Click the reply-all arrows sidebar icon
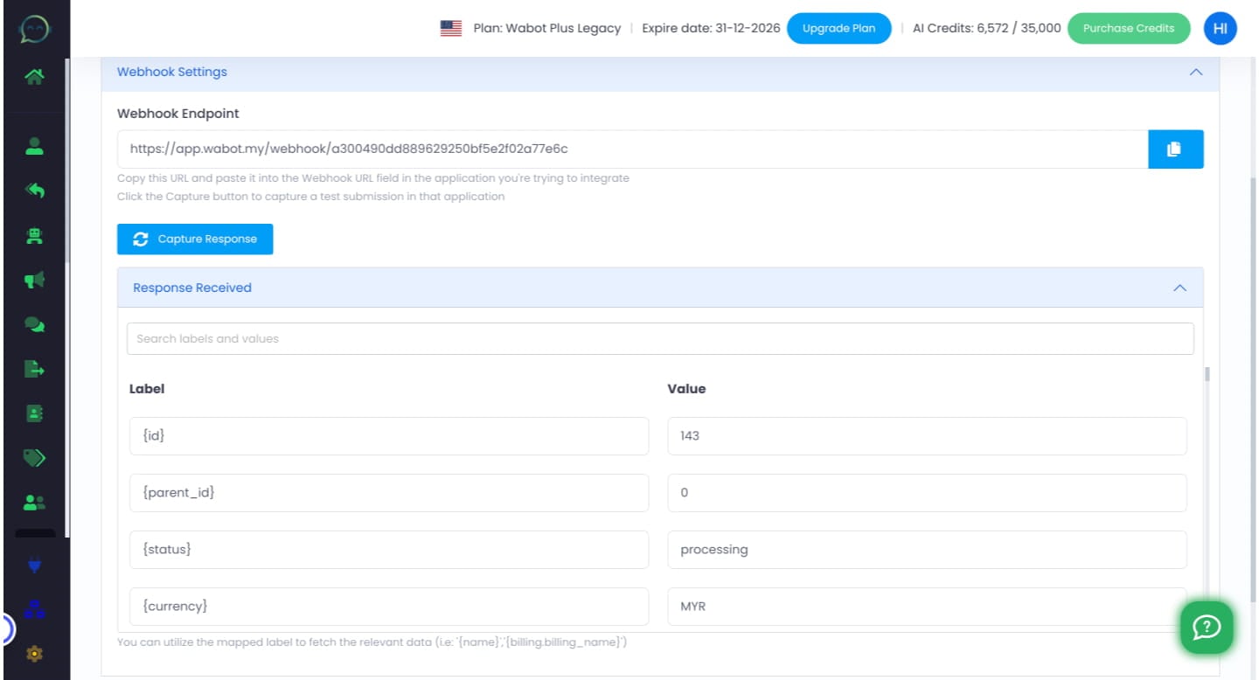This screenshot has height=680, width=1259. pyautogui.click(x=34, y=191)
